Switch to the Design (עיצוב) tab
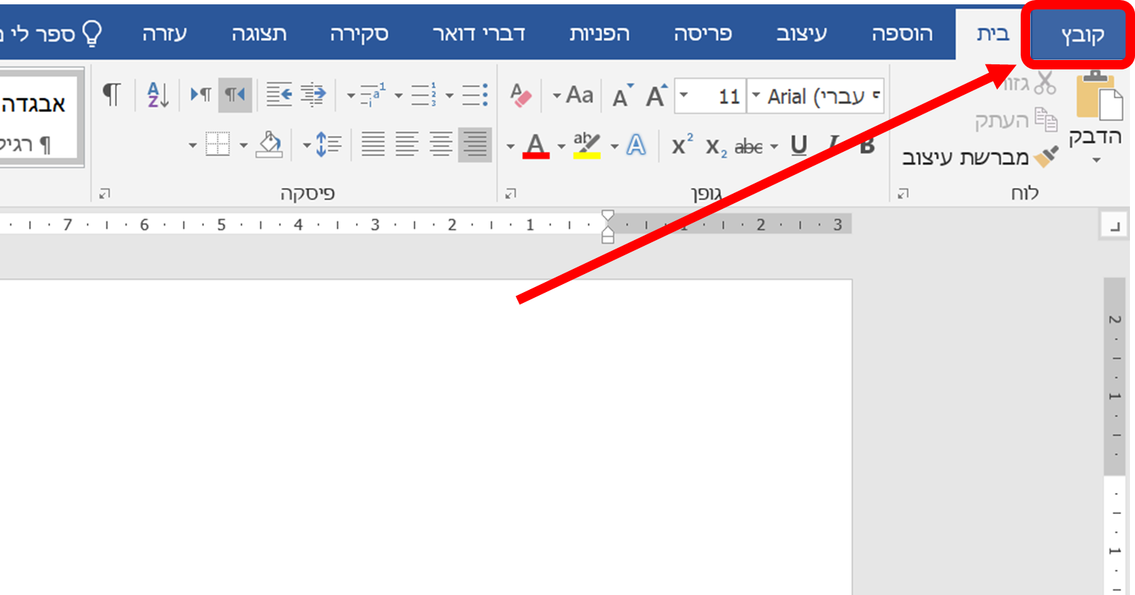 pos(802,34)
